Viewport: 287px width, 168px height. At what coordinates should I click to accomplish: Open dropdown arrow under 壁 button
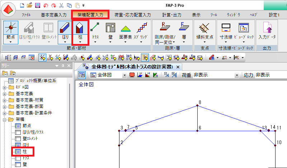coord(110,42)
